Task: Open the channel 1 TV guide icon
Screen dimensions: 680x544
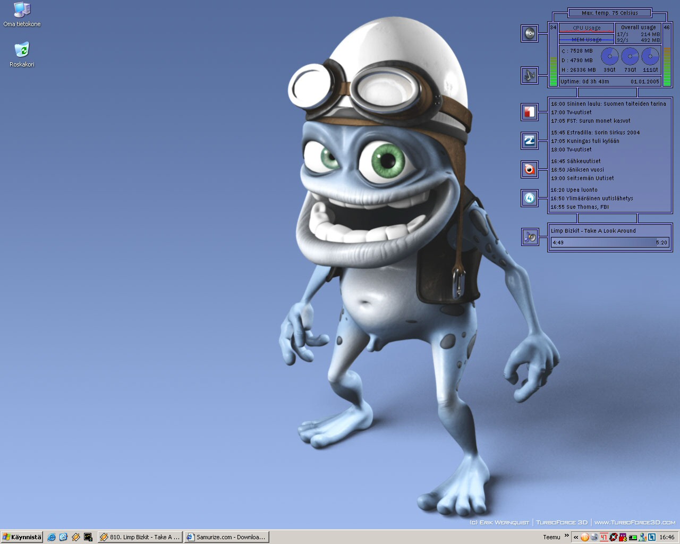Action: click(x=529, y=112)
